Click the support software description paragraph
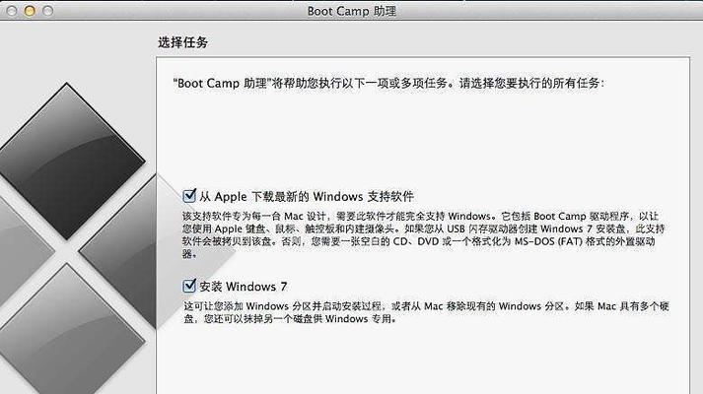703x394 pixels. pyautogui.click(x=423, y=235)
